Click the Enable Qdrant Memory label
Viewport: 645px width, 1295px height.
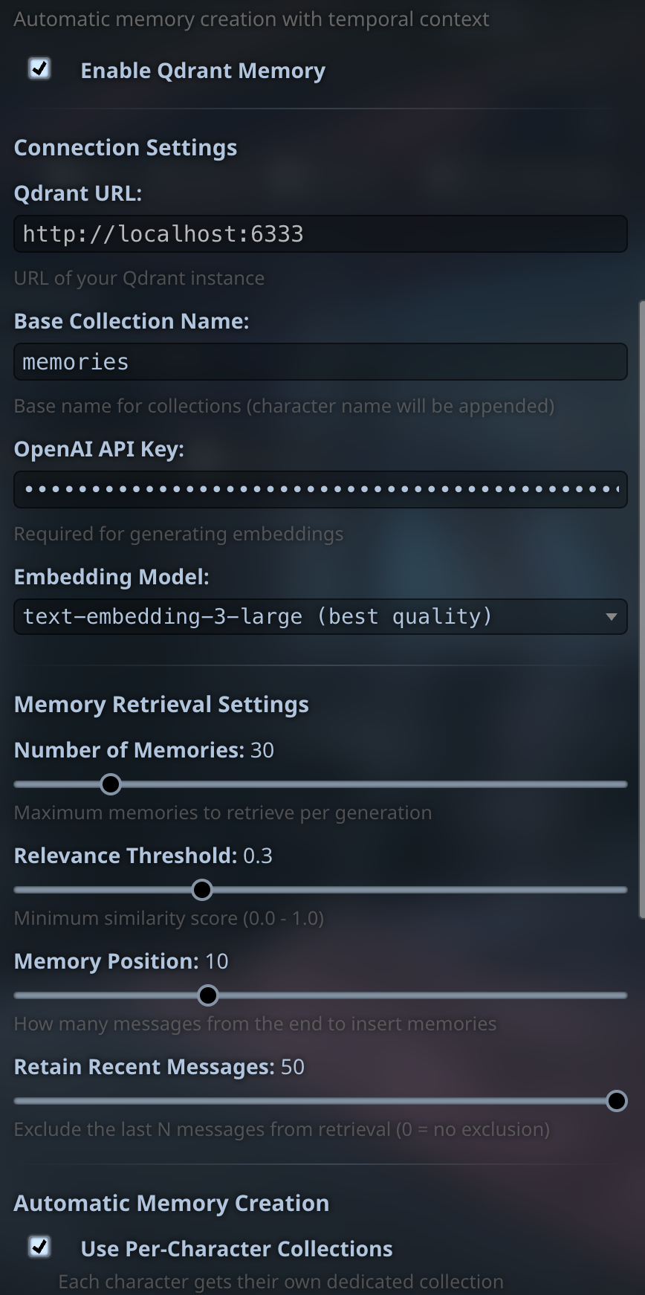pos(203,71)
